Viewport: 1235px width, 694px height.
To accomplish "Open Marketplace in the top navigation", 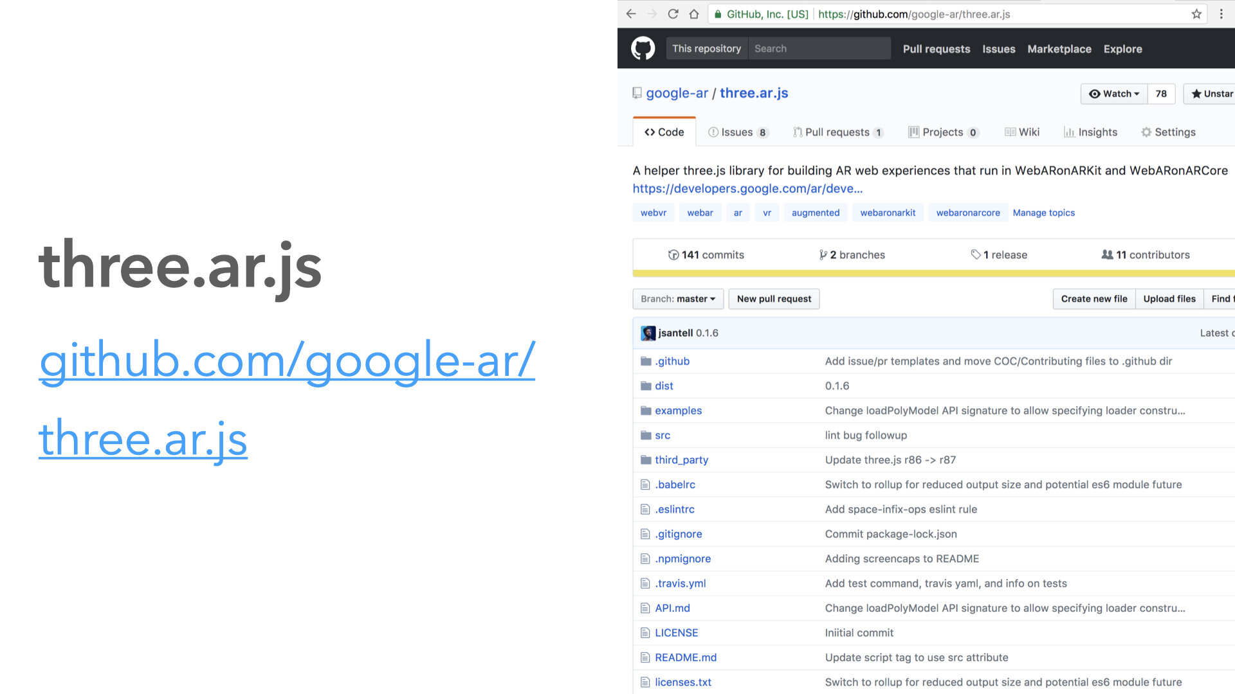I will click(x=1059, y=49).
